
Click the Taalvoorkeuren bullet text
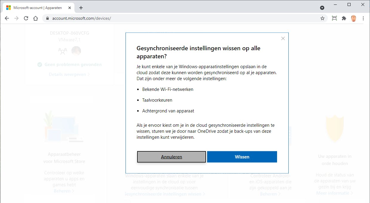pos(157,100)
